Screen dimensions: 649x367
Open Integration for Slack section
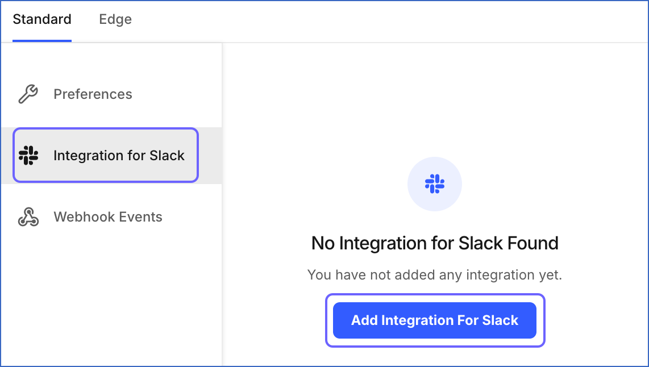pos(119,155)
